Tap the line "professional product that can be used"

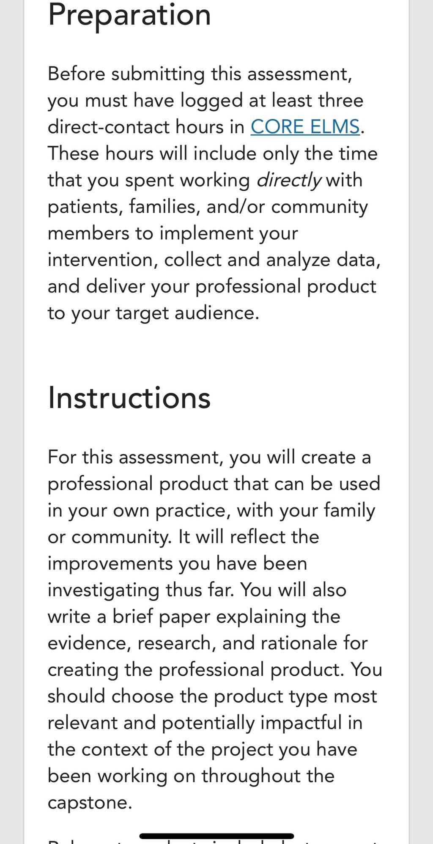(214, 484)
